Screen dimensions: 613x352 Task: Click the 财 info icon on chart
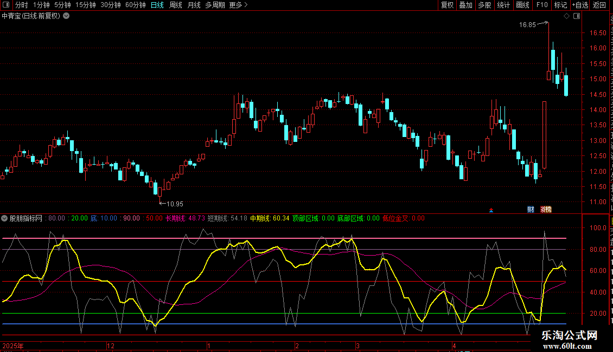pyautogui.click(x=531, y=210)
